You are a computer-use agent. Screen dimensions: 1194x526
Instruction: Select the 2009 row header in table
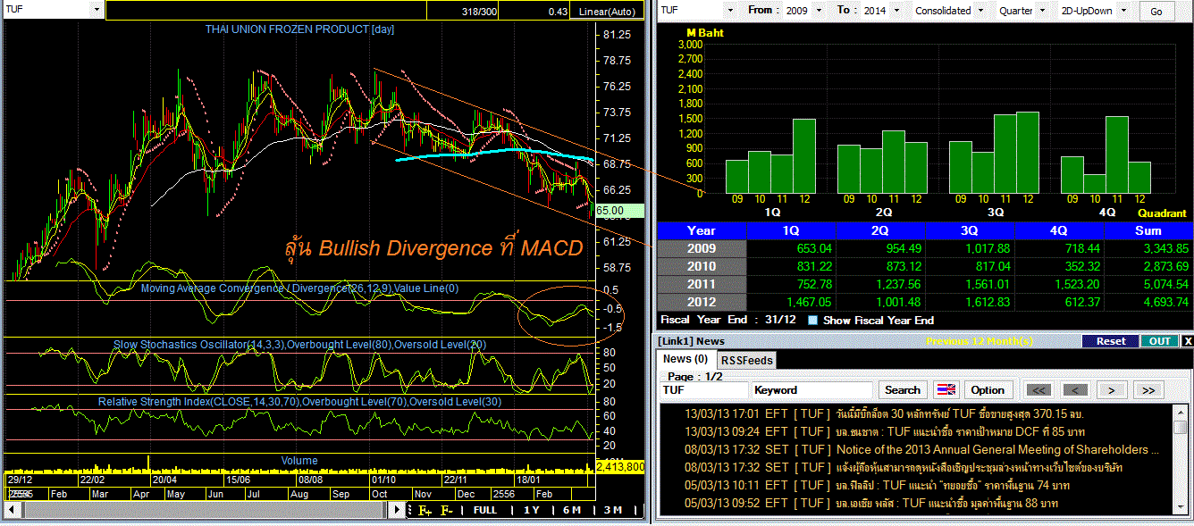[702, 248]
